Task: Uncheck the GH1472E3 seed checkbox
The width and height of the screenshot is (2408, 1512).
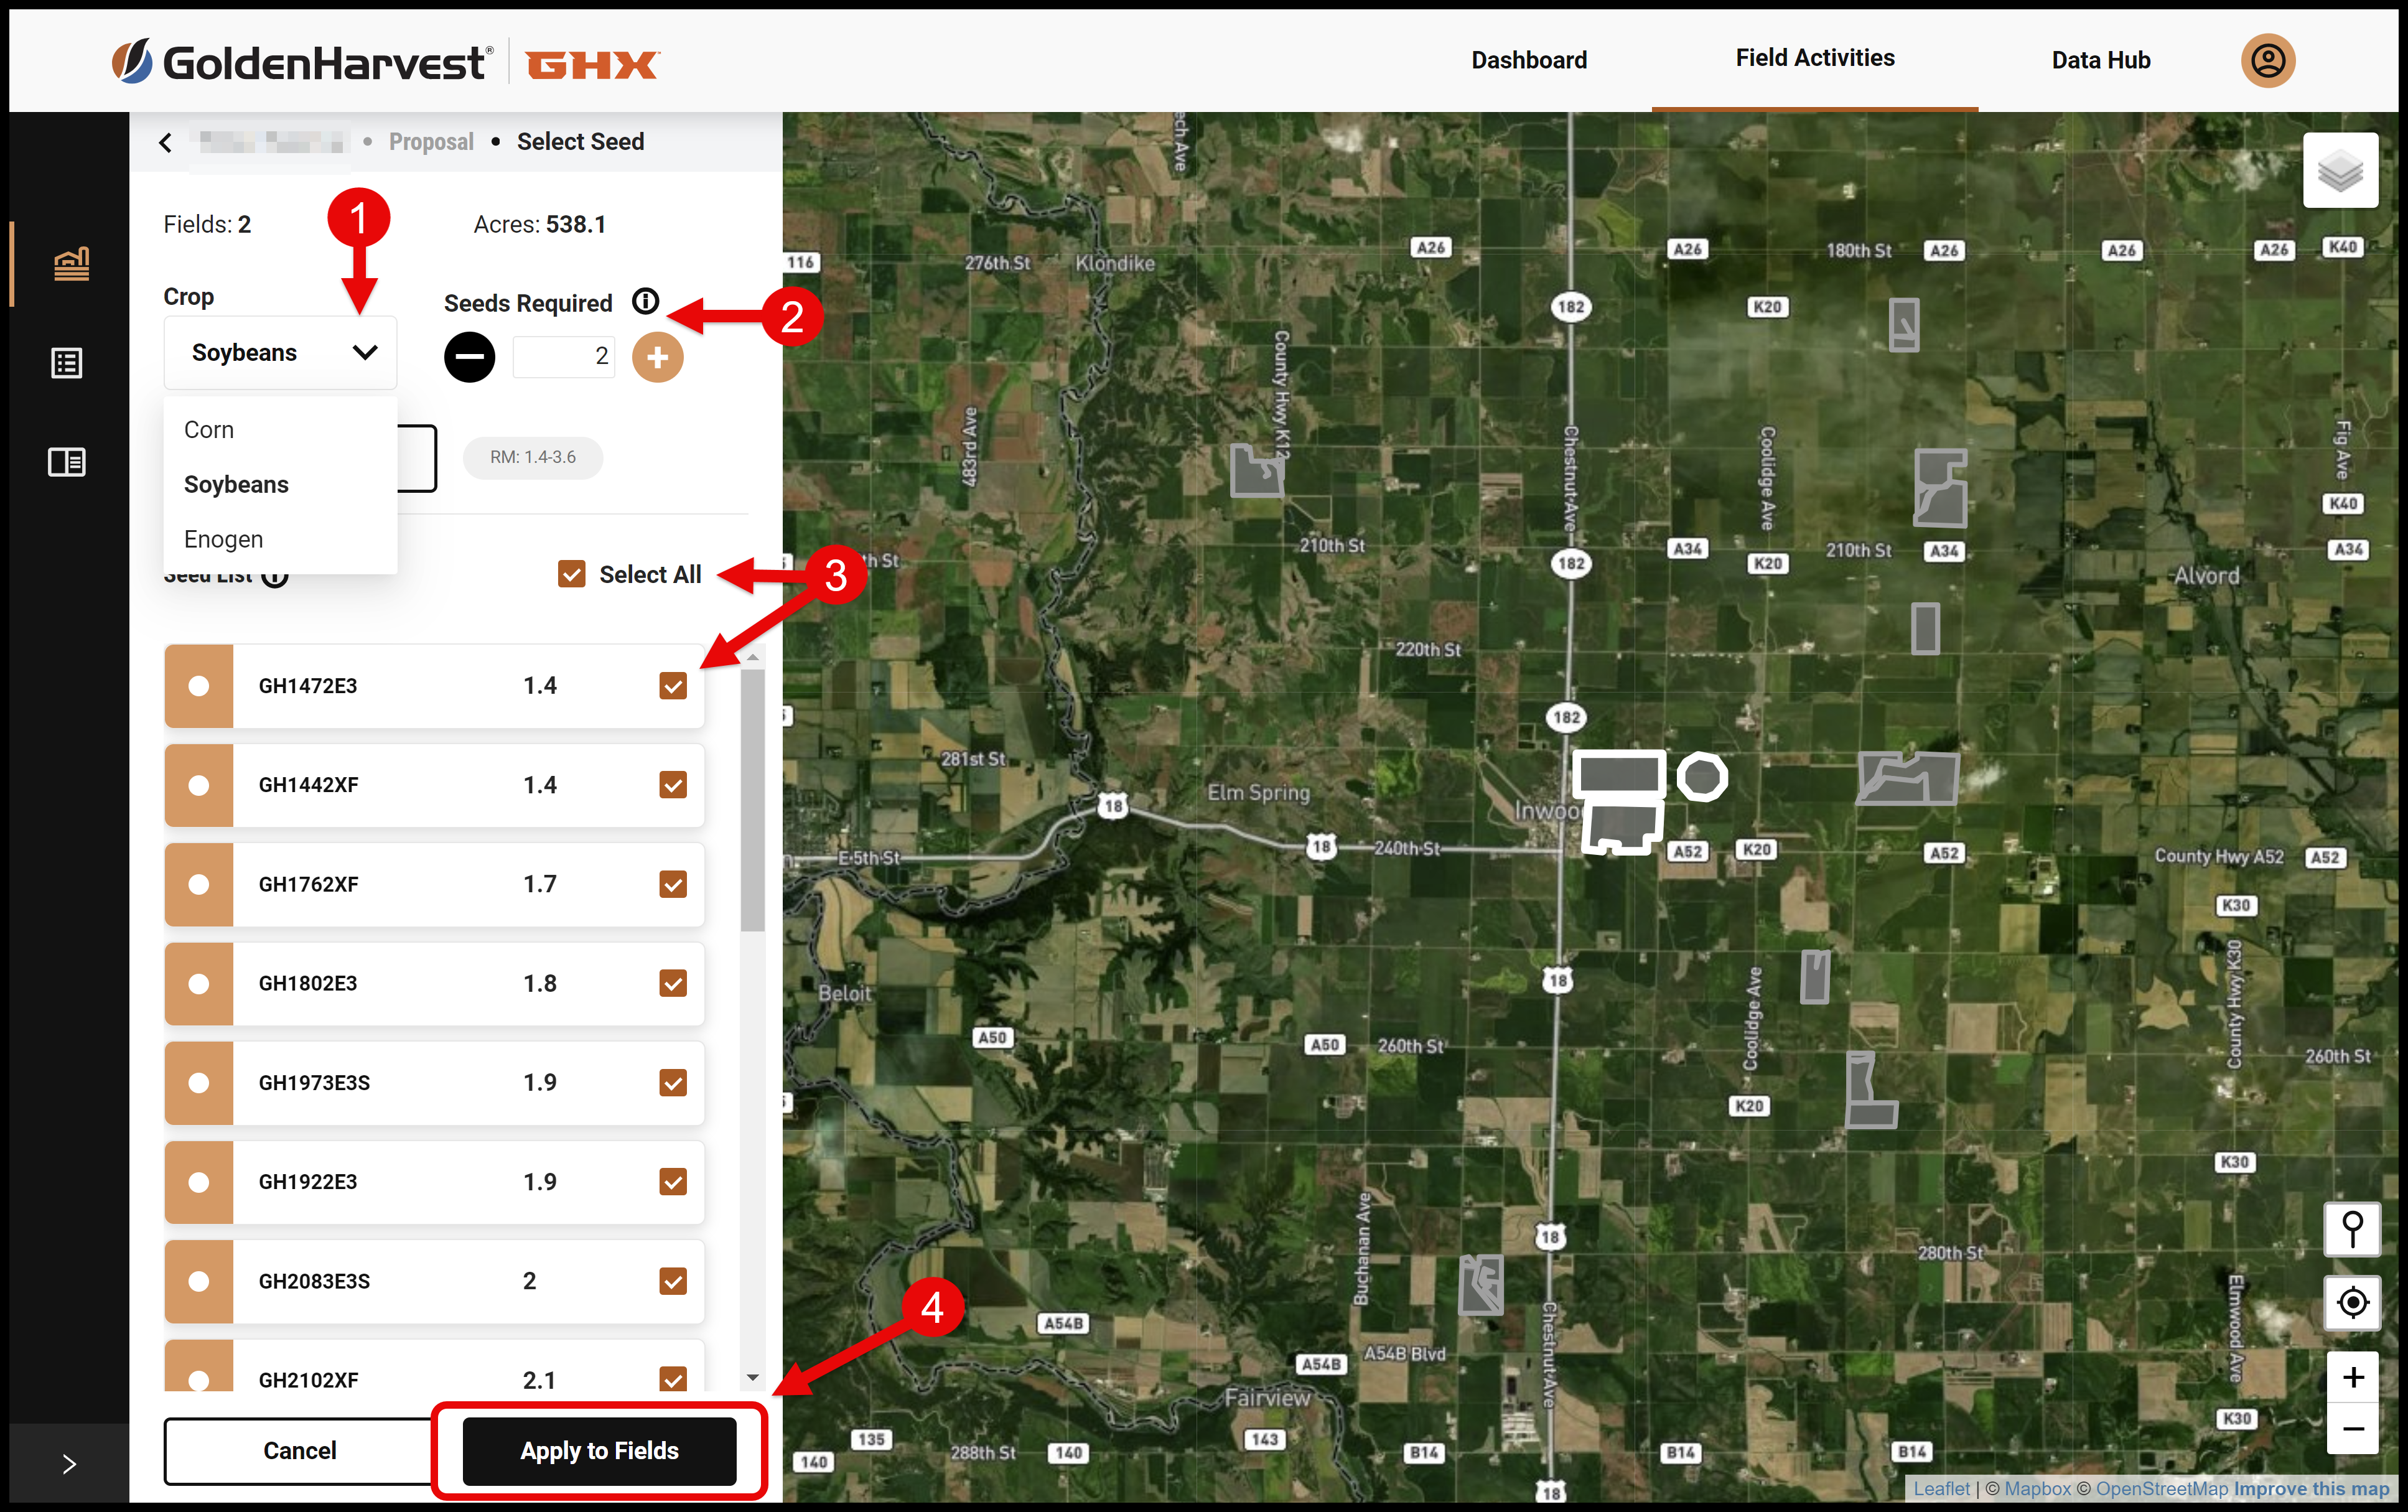Action: point(673,686)
